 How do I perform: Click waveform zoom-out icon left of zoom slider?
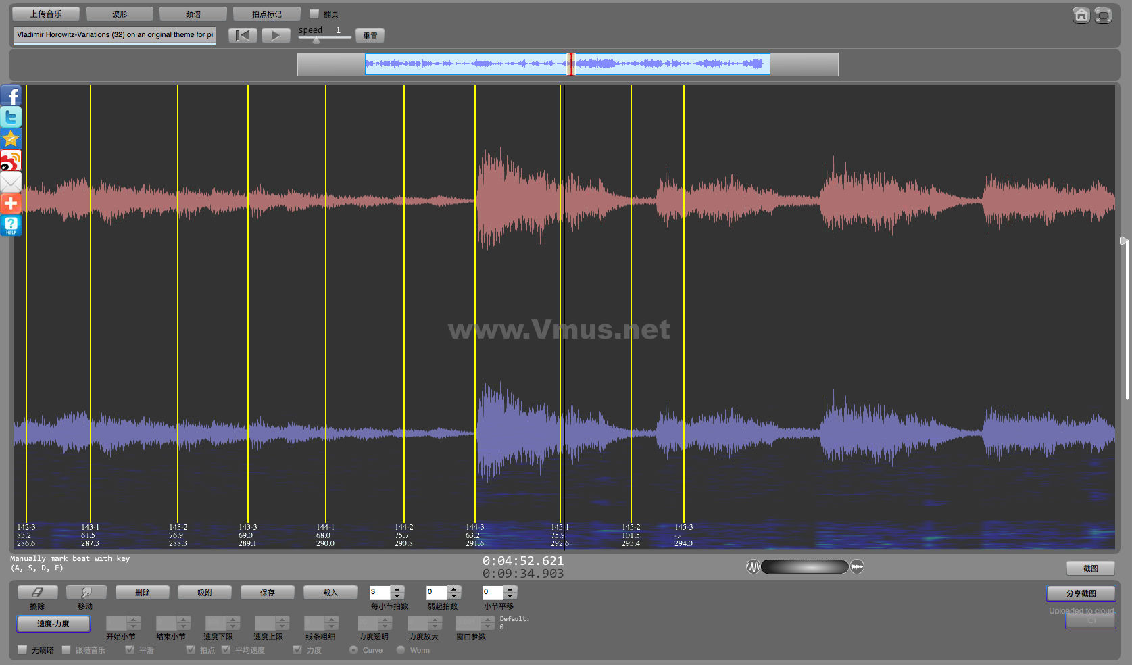coord(753,567)
